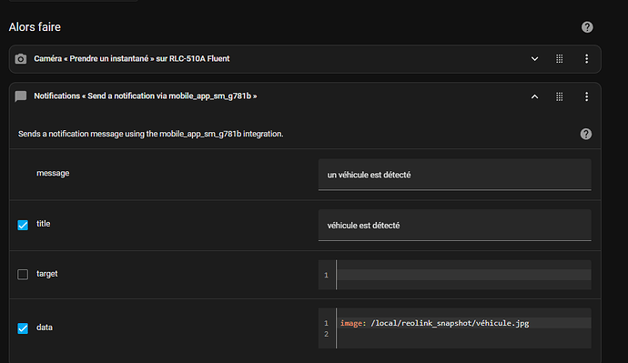Screen dimensions: 628x363
Task: Open three-dot menu for Caméra action
Action: coord(586,59)
